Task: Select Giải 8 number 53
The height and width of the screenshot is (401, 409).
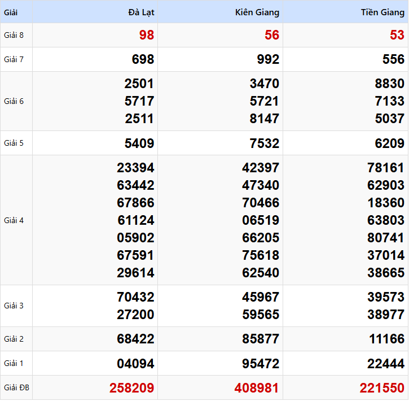Action: coord(397,35)
